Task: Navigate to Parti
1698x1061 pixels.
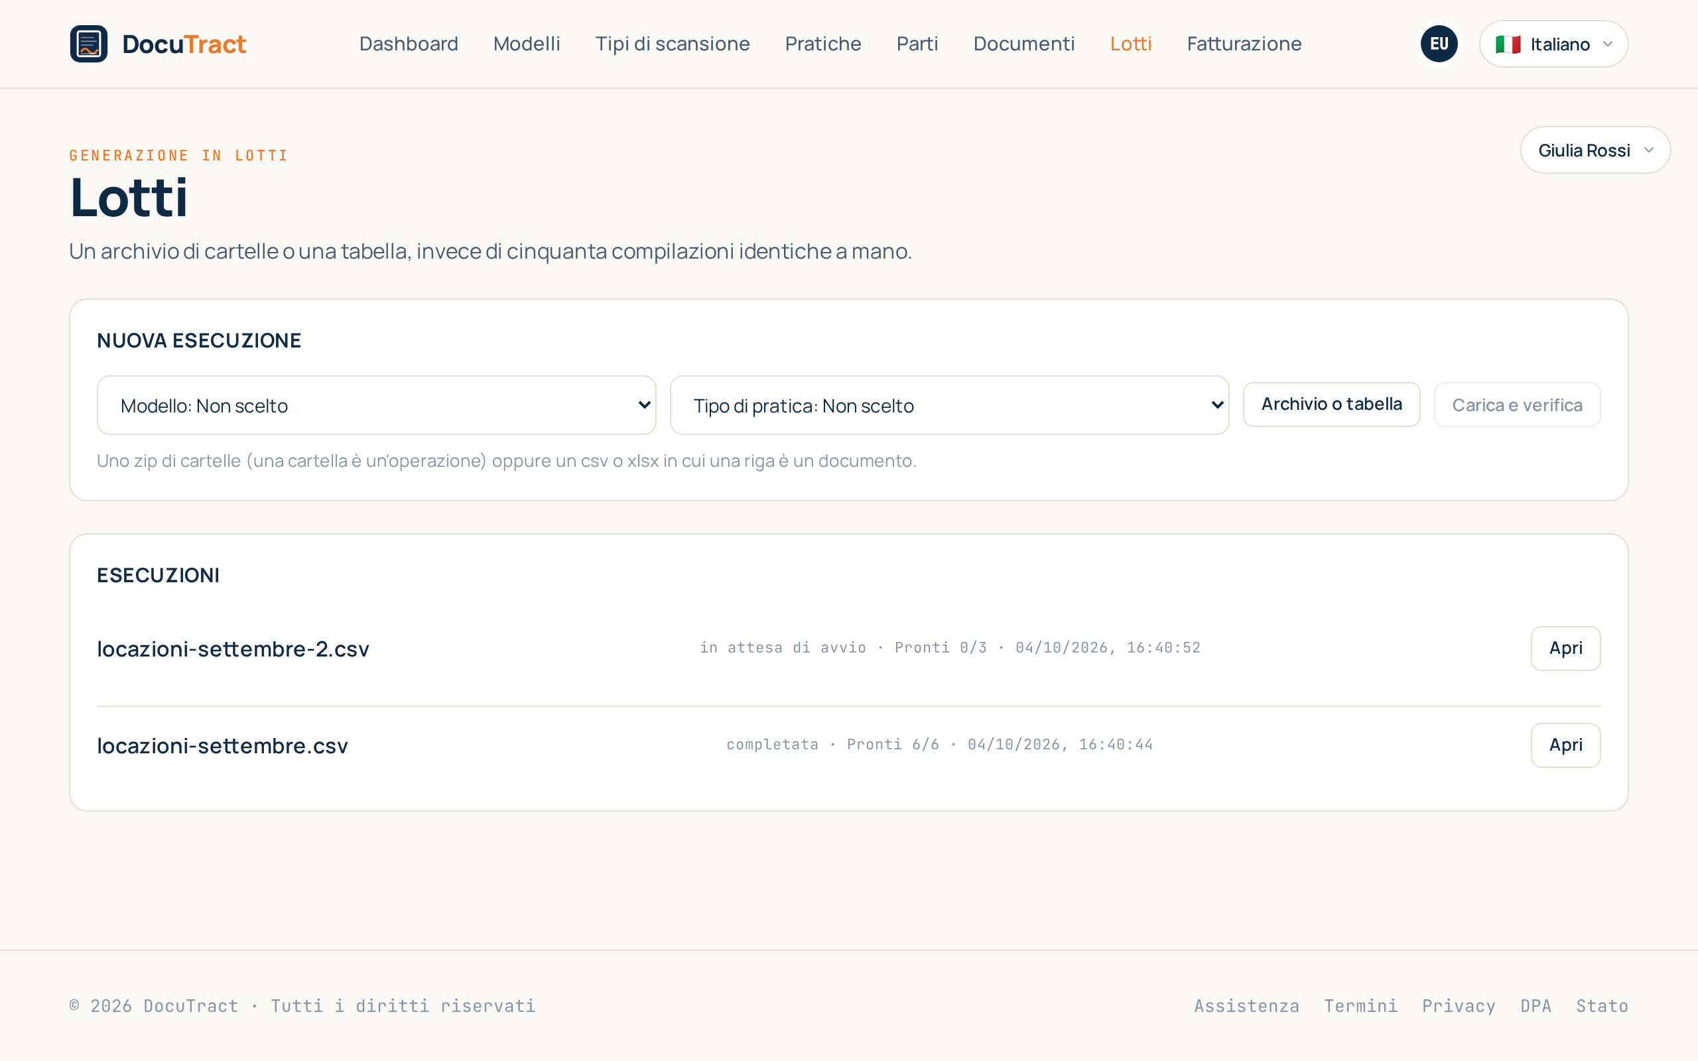Action: click(x=917, y=44)
